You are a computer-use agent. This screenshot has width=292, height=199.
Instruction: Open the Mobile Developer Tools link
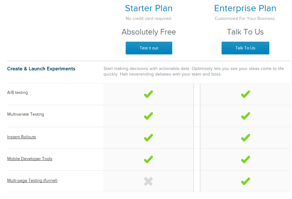pos(29,159)
